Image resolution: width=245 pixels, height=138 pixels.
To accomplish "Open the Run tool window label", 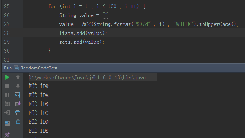I will click(x=8, y=68).
